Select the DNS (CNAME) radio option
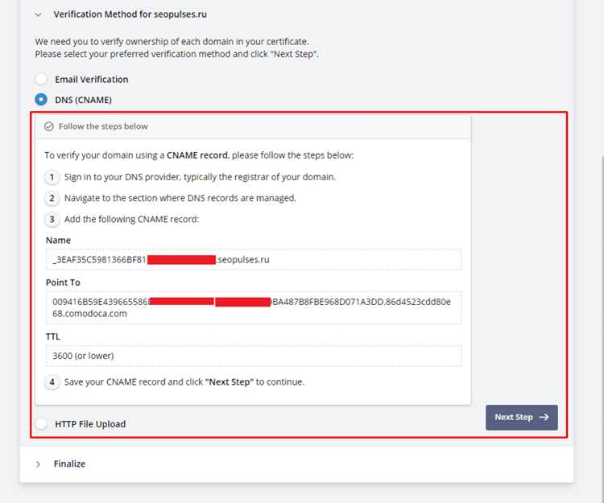The height and width of the screenshot is (503, 604). 41,100
